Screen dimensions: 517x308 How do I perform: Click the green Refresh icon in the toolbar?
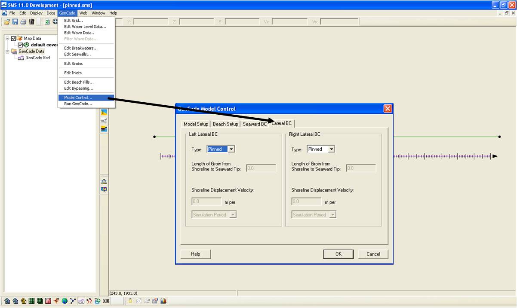pos(47,21)
